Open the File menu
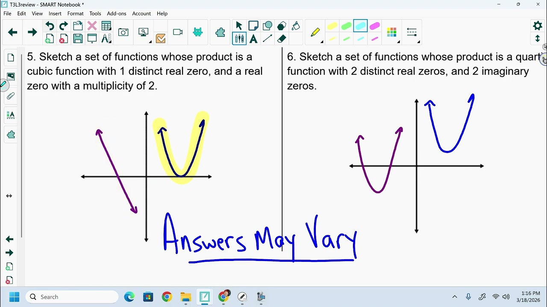547x307 pixels. point(7,14)
